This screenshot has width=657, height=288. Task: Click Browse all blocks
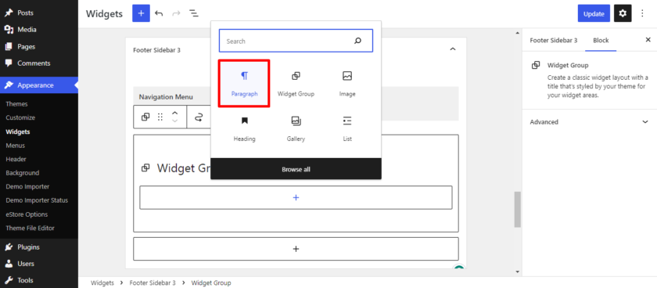tap(296, 169)
